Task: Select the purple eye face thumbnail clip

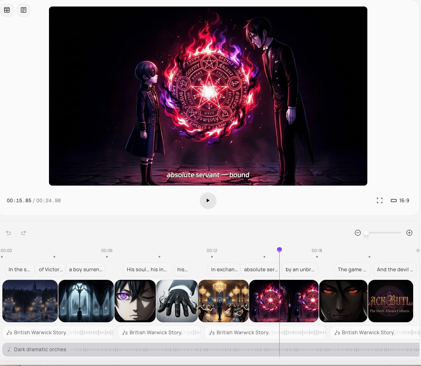Action: pyautogui.click(x=135, y=301)
